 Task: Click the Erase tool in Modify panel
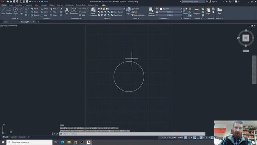pyautogui.click(x=61, y=8)
